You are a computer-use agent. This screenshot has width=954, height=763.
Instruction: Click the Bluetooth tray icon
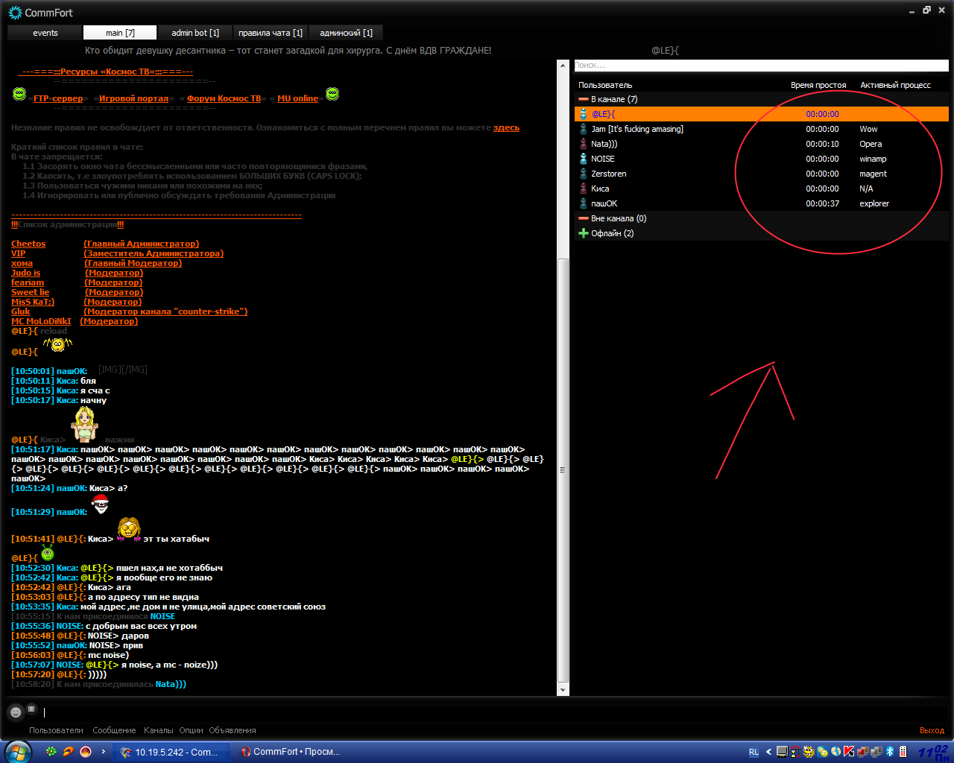(x=890, y=752)
